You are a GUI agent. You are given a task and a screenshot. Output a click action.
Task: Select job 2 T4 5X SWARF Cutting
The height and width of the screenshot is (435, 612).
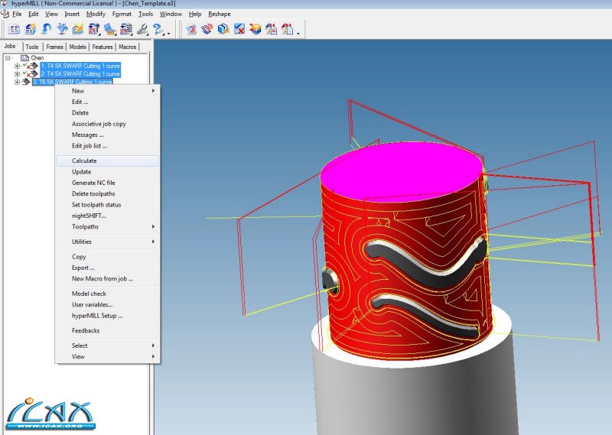point(80,74)
